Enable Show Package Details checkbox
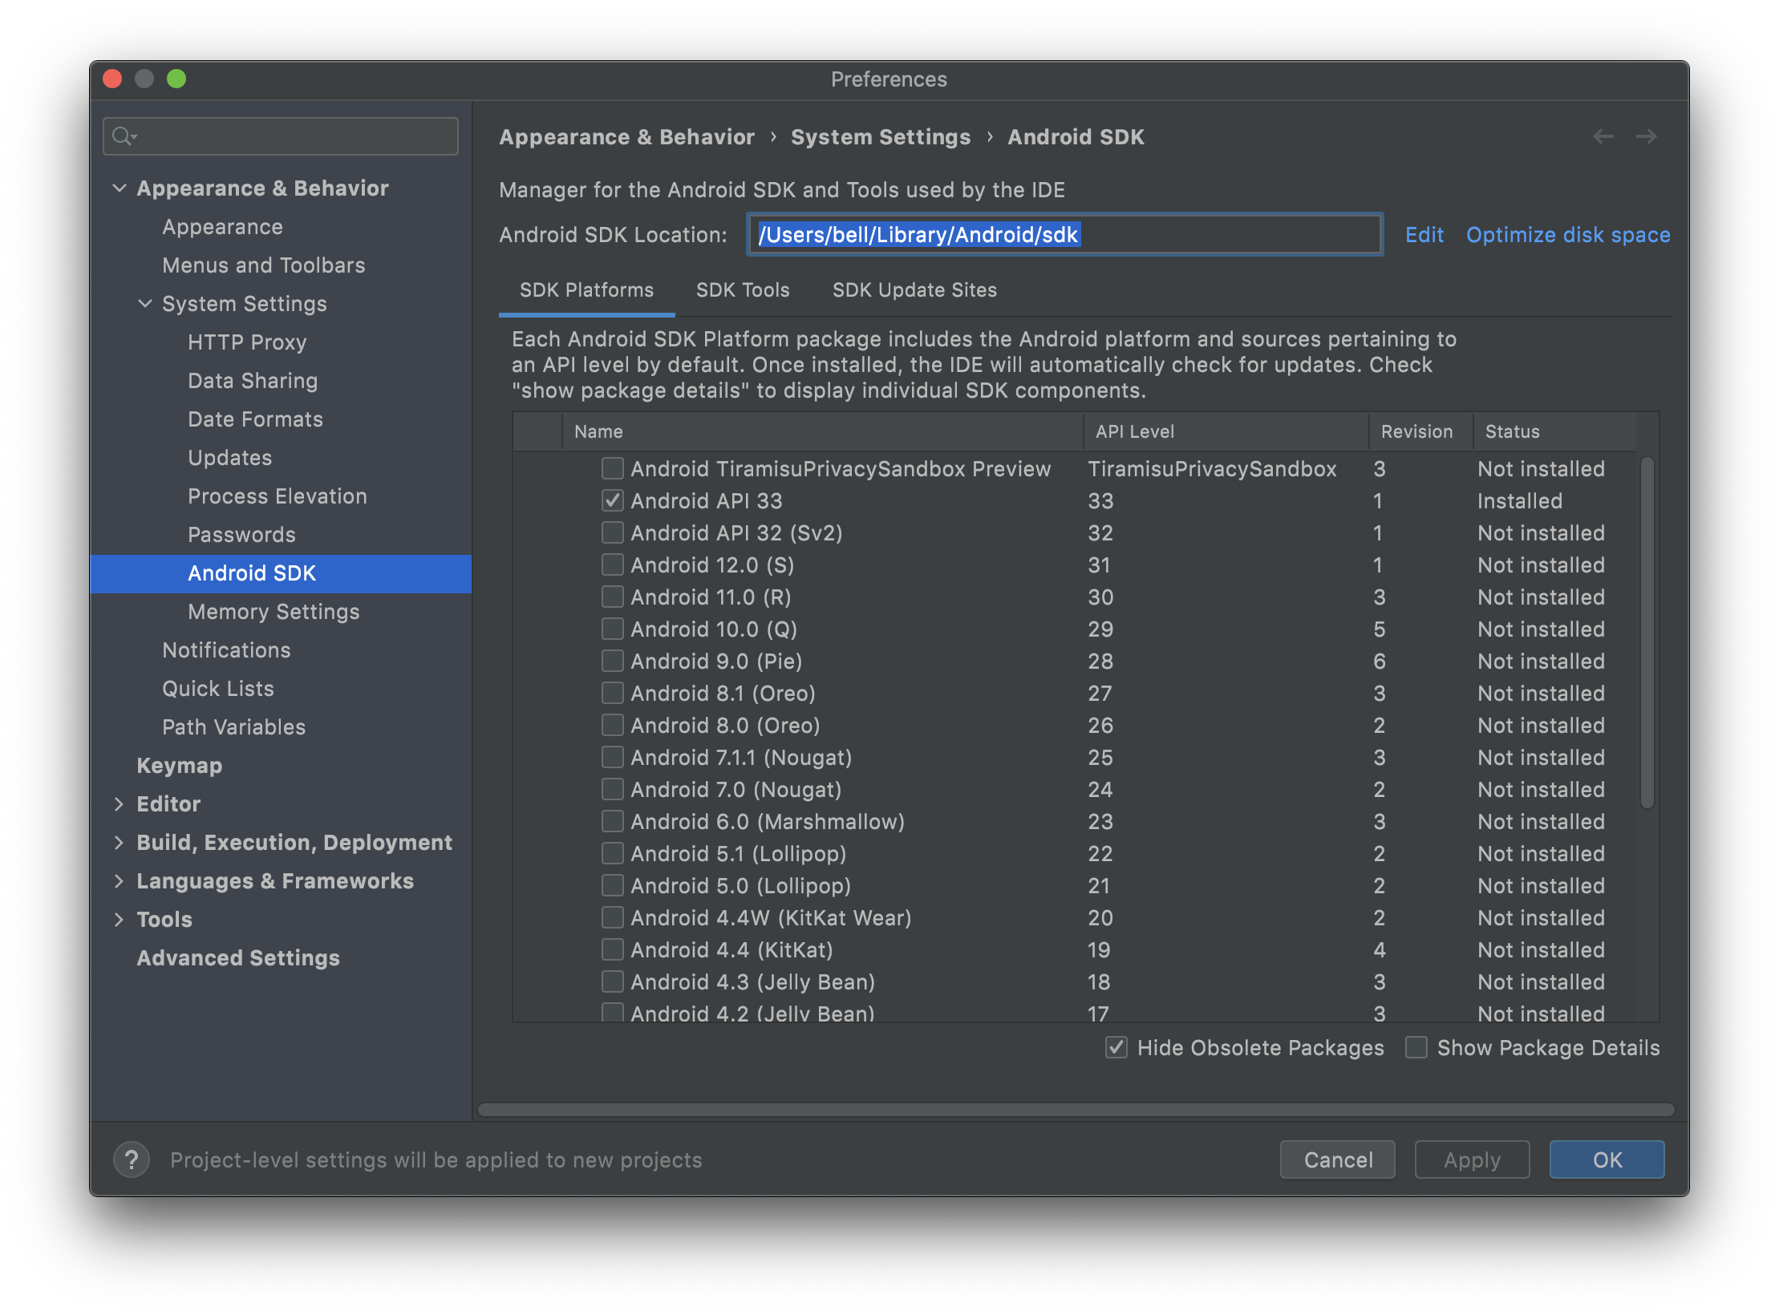Image resolution: width=1779 pixels, height=1315 pixels. 1416,1047
